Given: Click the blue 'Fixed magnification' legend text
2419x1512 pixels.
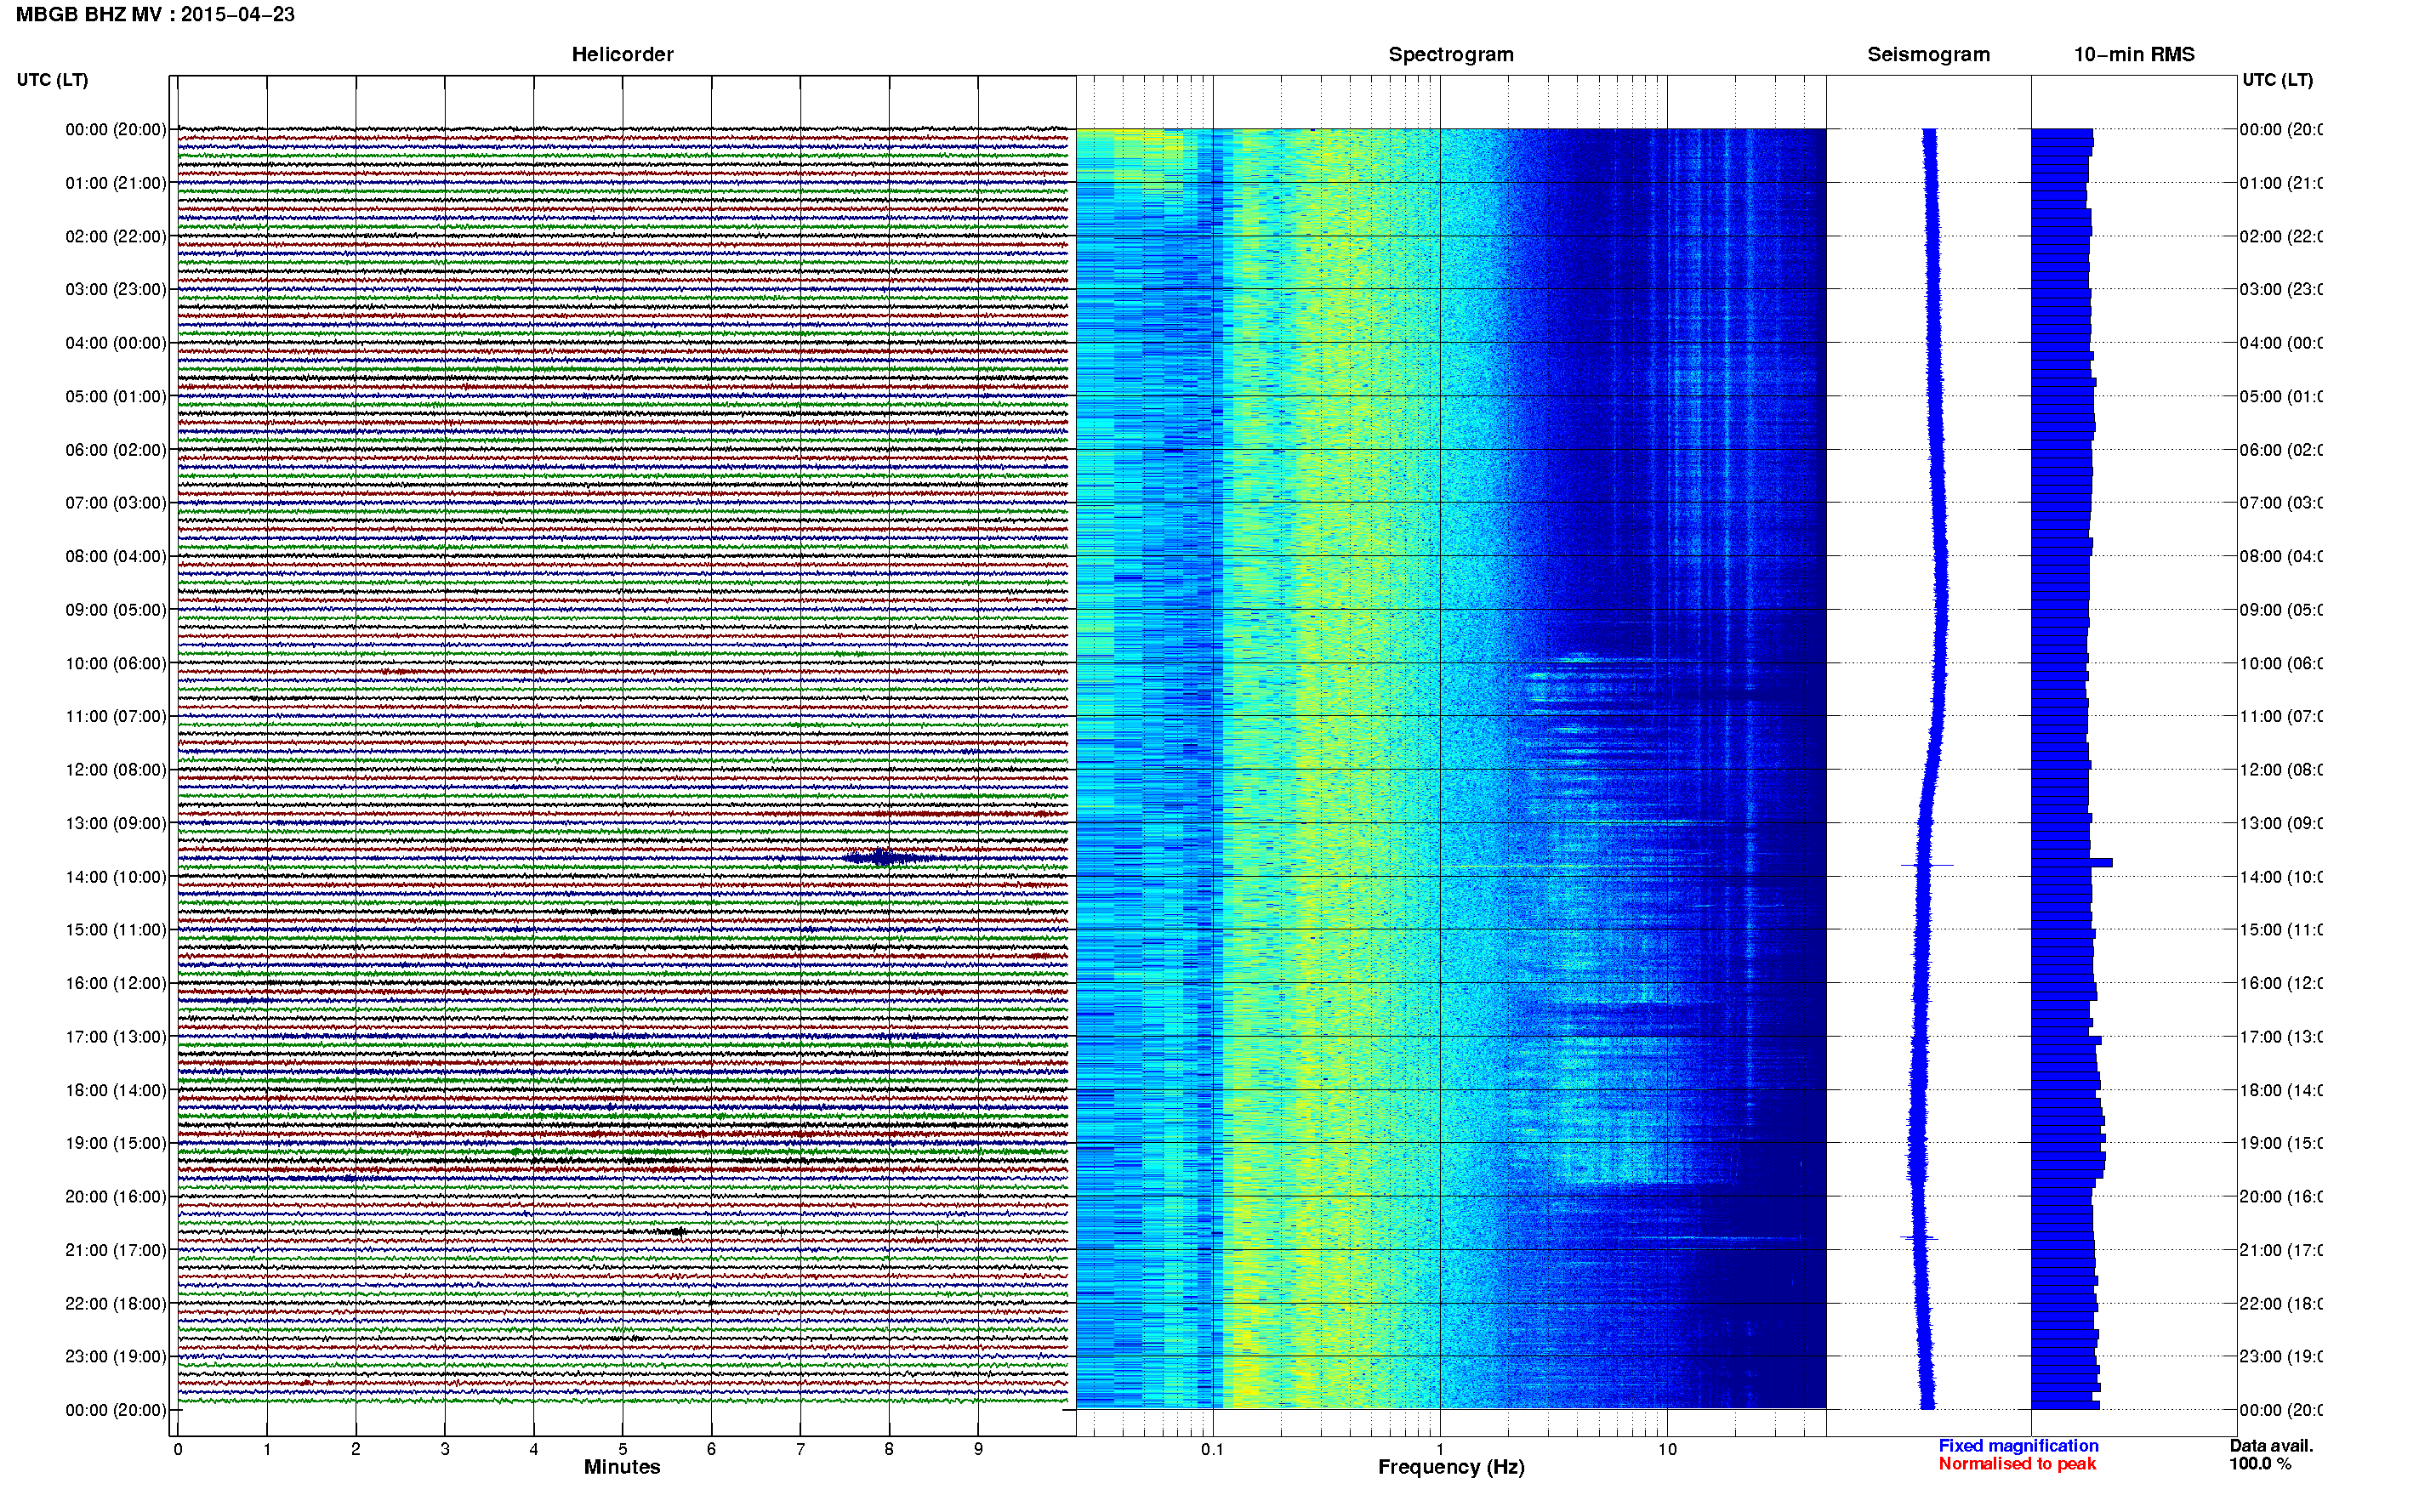Looking at the screenshot, I should (2018, 1446).
